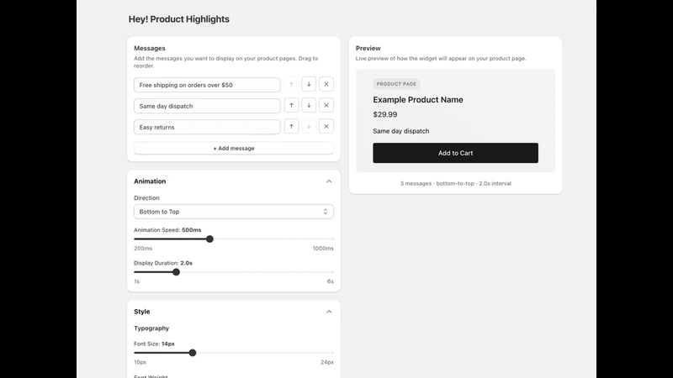Click the 'Direction' field label
The width and height of the screenshot is (673, 378).
tap(146, 198)
